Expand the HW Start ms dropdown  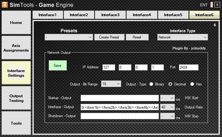[x=167, y=98]
